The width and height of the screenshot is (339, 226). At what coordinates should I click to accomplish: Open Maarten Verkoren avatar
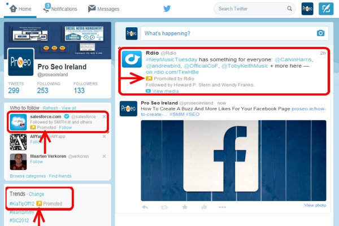[19, 162]
